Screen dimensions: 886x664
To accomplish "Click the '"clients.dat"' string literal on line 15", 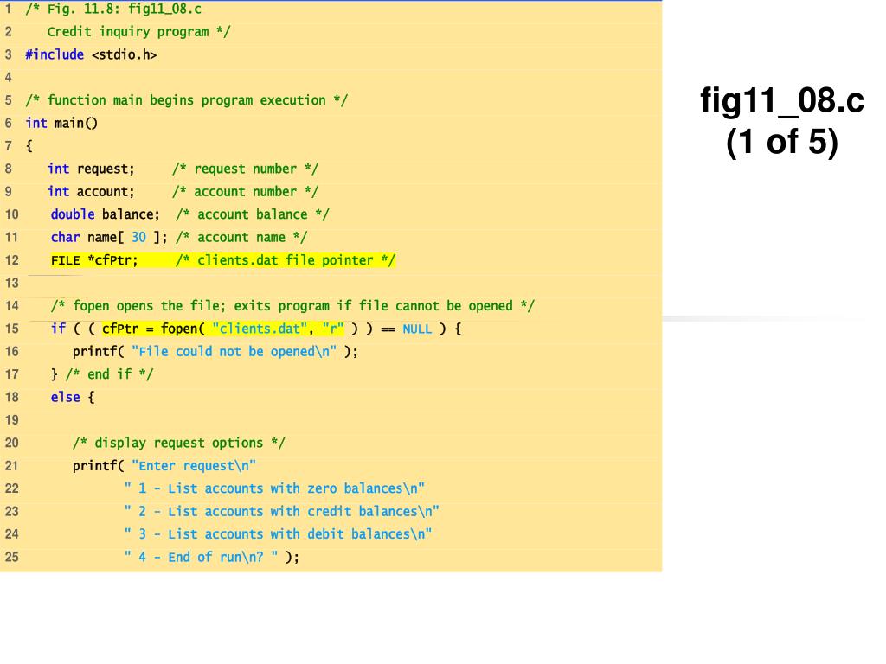I will [x=260, y=329].
